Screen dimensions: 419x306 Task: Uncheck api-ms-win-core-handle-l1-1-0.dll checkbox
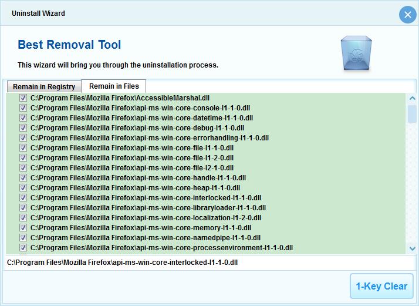[x=23, y=178]
